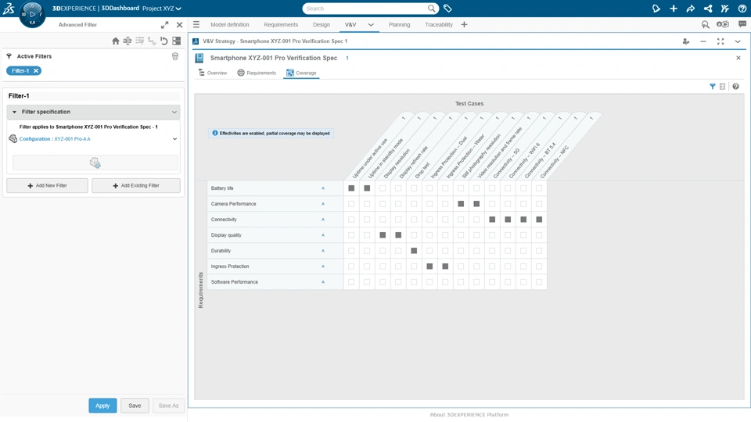The image size is (751, 422).
Task: Click the configuration placeholder icon in filter box
Action: coord(95,163)
